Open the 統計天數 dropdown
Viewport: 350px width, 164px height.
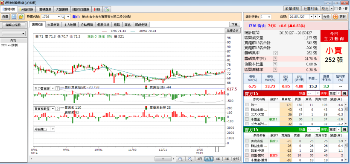tap(269, 17)
